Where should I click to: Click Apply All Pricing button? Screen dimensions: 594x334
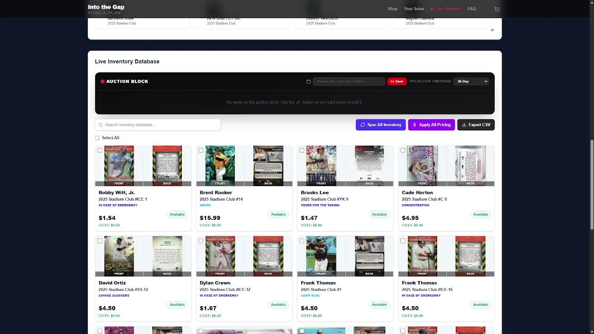click(432, 125)
